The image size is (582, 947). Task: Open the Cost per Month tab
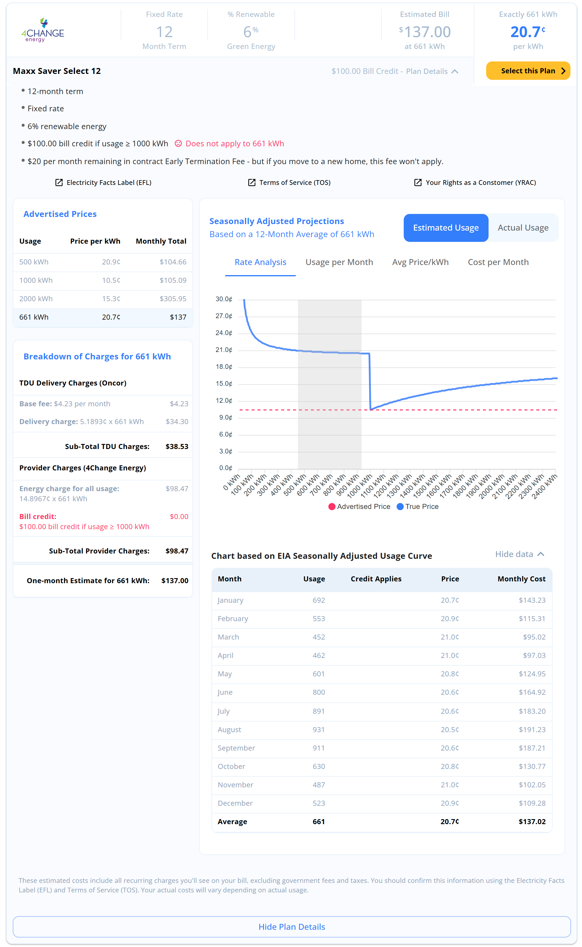tap(498, 262)
